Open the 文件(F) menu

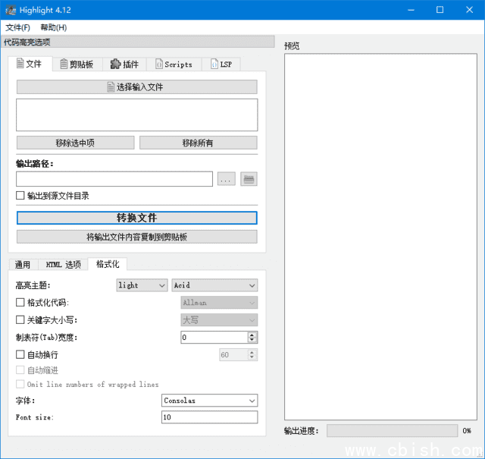[x=17, y=27]
